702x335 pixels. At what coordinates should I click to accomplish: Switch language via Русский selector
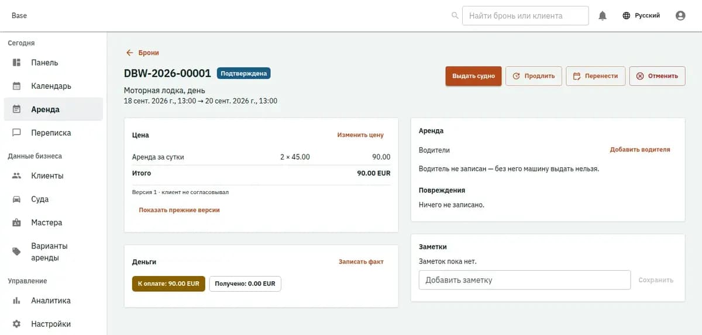point(641,16)
